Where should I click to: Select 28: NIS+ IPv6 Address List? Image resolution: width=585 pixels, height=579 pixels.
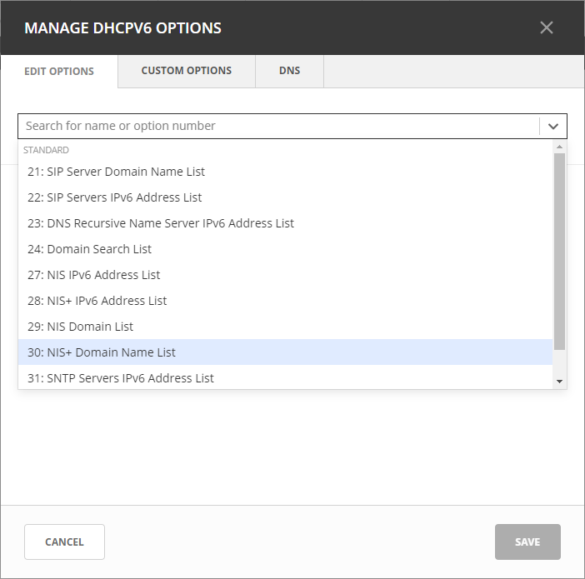pos(97,301)
